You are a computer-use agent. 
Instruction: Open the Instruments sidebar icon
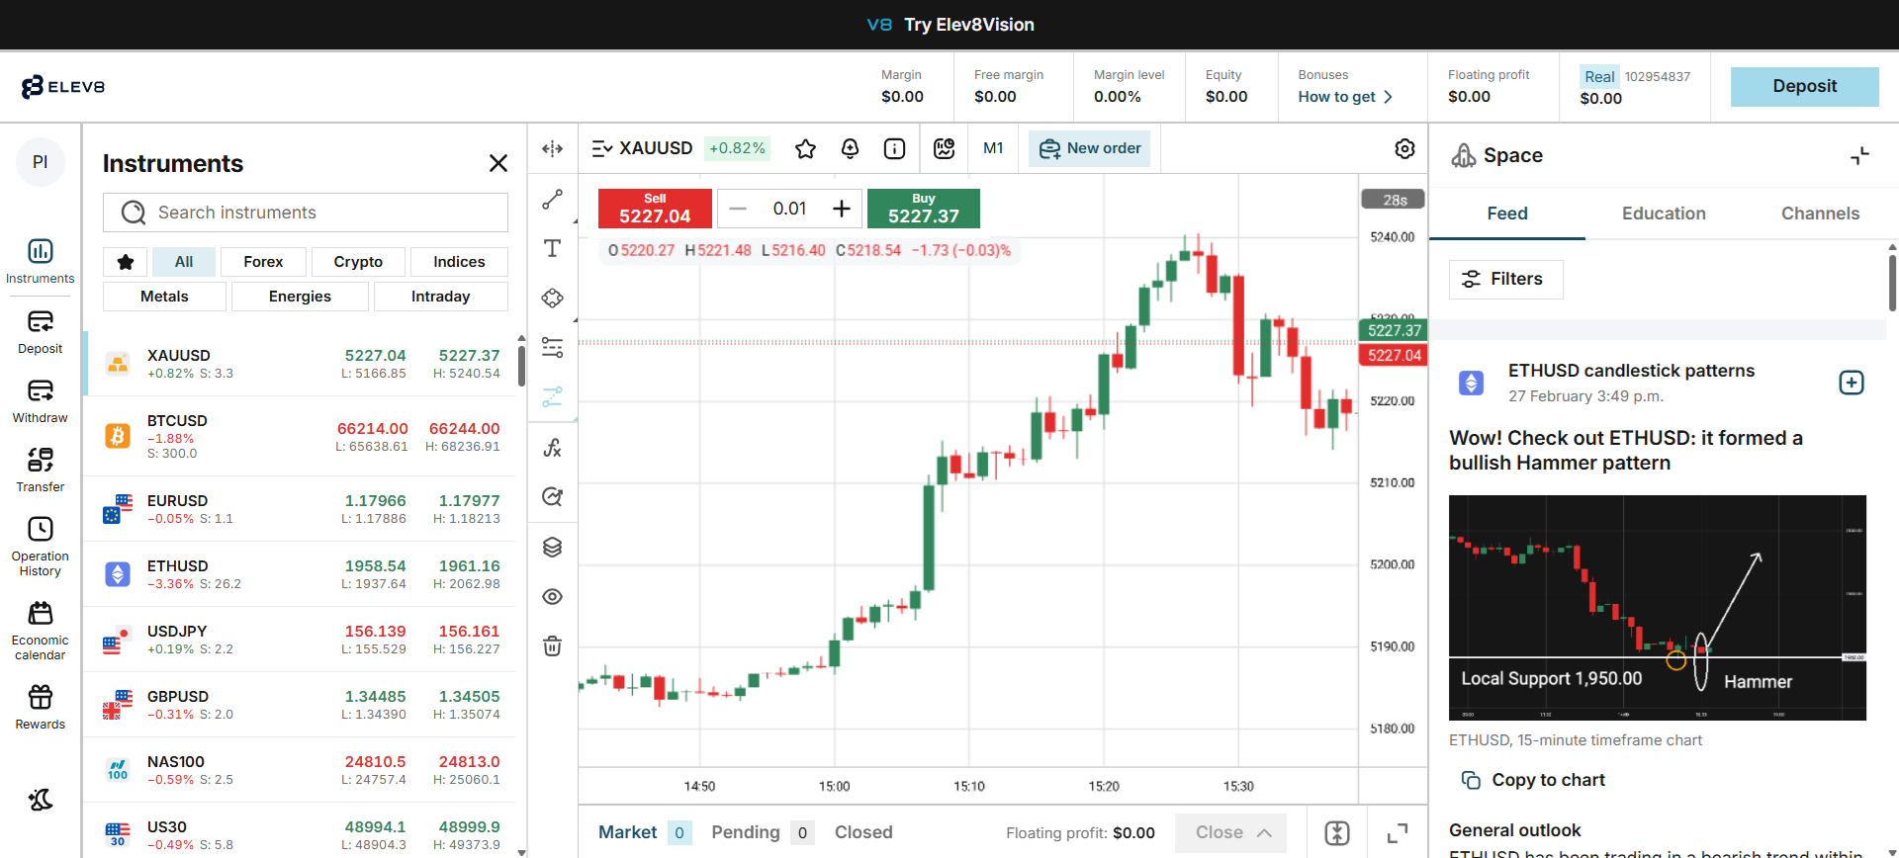(x=40, y=261)
